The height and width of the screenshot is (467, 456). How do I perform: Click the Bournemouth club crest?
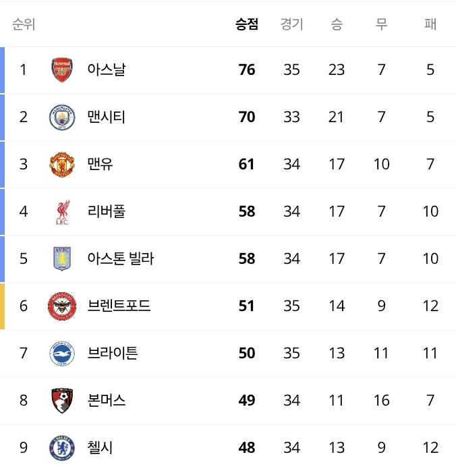[62, 400]
